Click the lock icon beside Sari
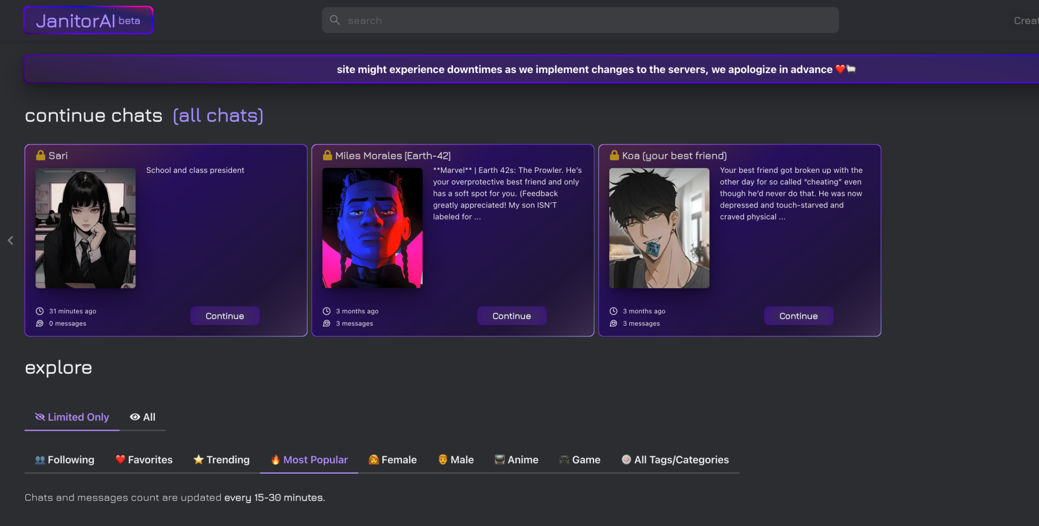This screenshot has height=526, width=1039. (x=41, y=156)
